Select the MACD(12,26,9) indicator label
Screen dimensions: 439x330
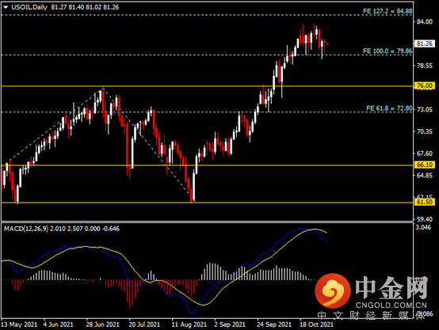[27, 229]
